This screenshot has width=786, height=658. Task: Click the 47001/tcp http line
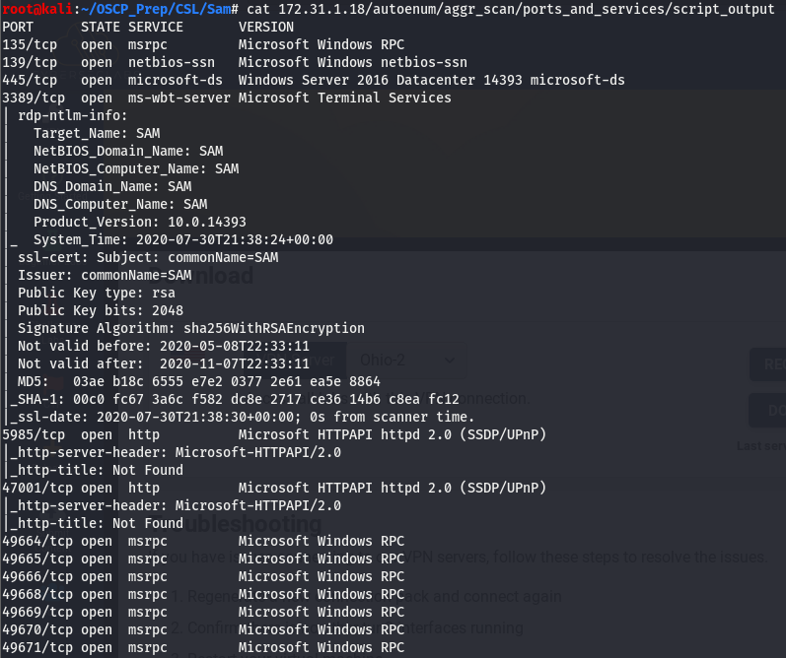coord(274,488)
